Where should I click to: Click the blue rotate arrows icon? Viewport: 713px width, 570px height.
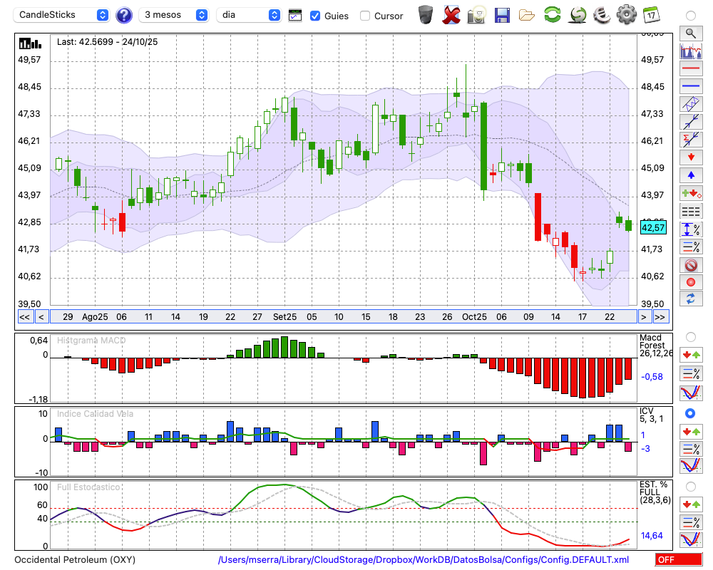coord(691,299)
